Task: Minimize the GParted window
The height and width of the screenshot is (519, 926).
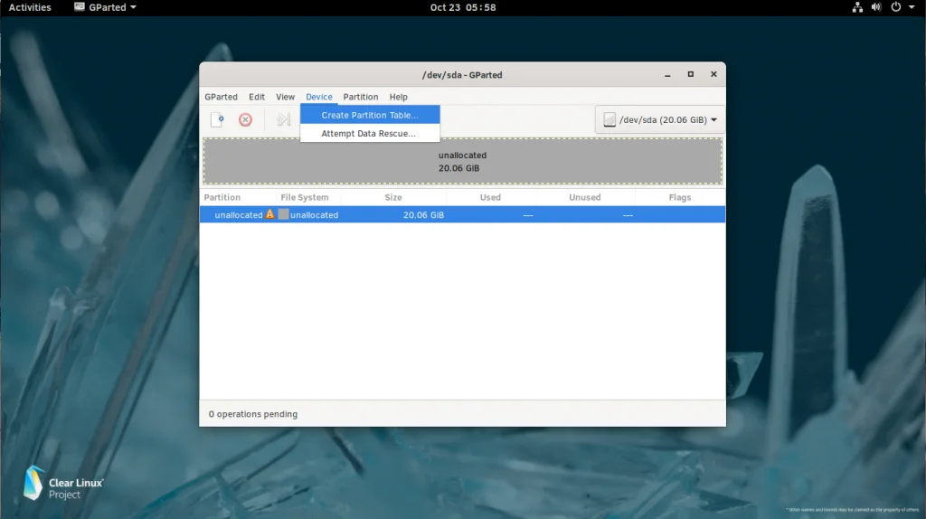Action: pyautogui.click(x=667, y=74)
